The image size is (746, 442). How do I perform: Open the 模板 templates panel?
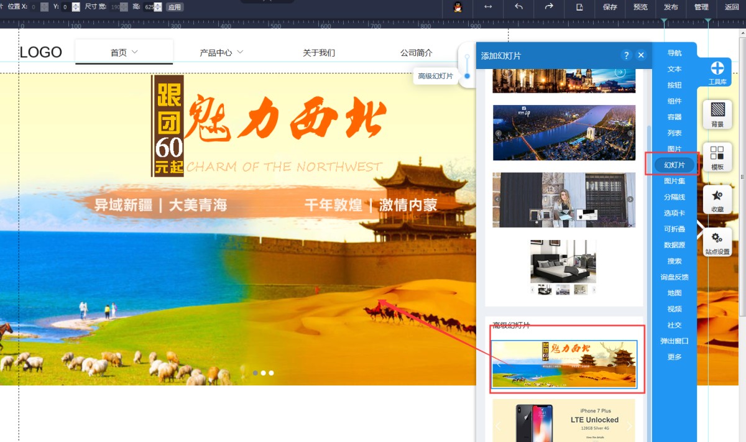pos(717,157)
